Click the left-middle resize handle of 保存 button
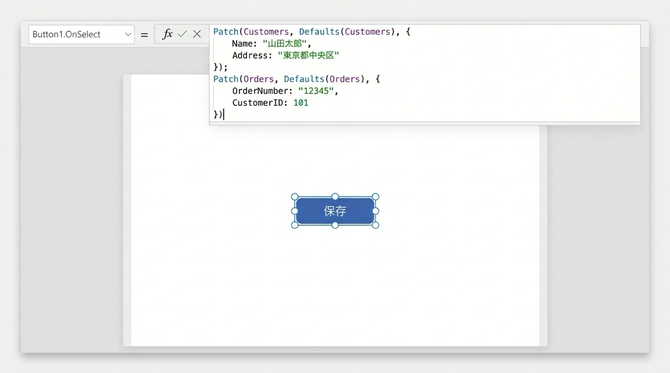Viewport: 670px width, 373px height. pos(295,211)
